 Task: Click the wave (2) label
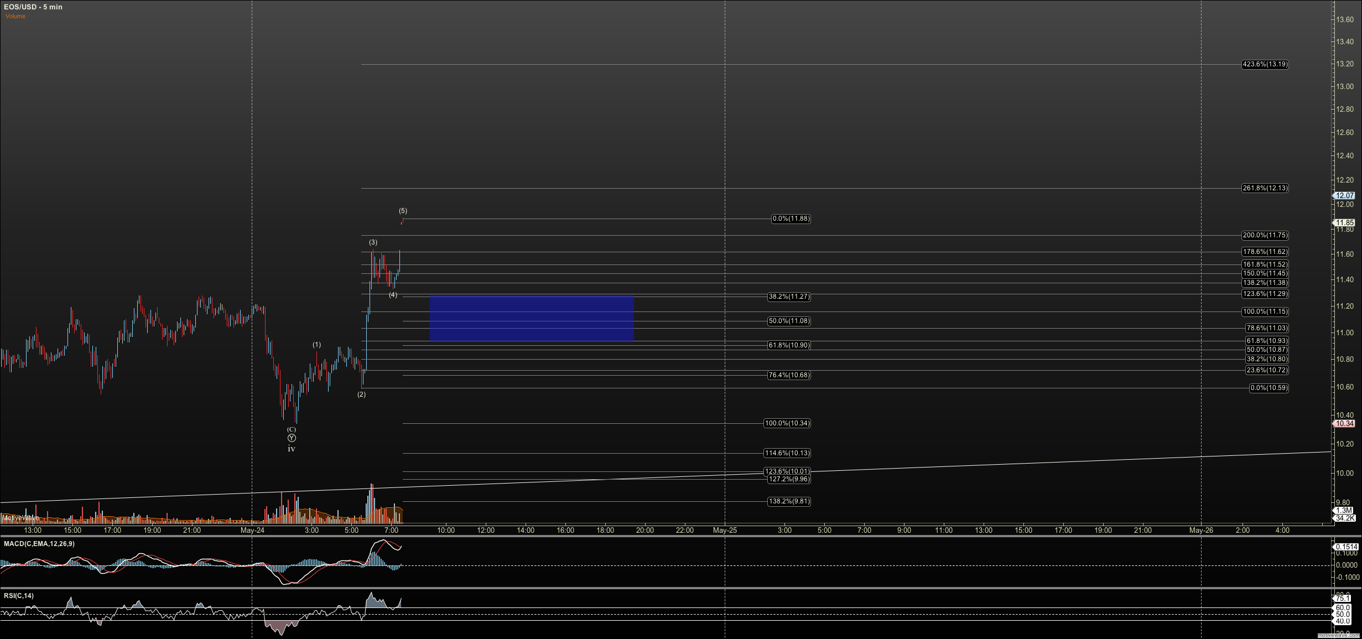pos(361,394)
